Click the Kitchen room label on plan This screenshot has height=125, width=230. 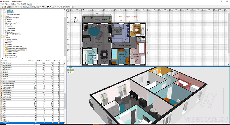90,54
